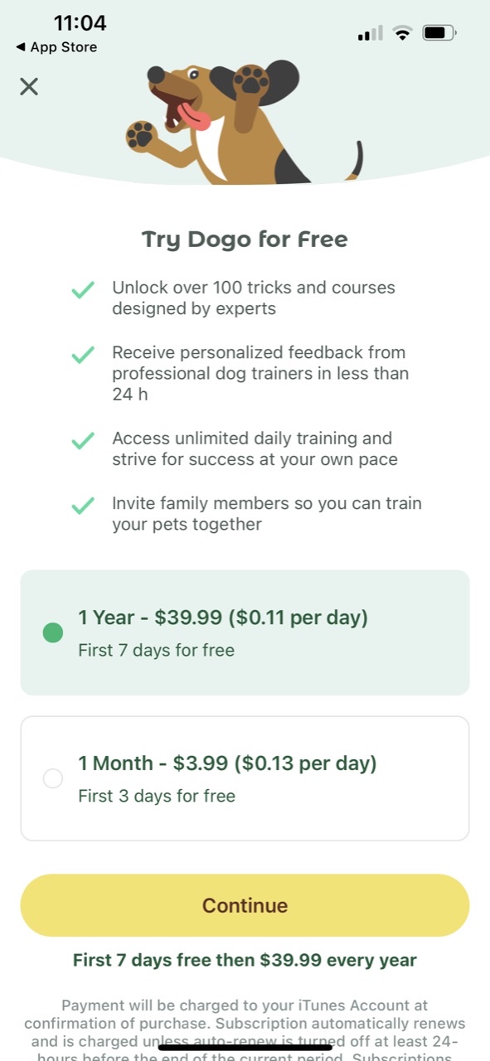The width and height of the screenshot is (490, 1061).
Task: Tap the clock showing 11:04
Action: (79, 24)
